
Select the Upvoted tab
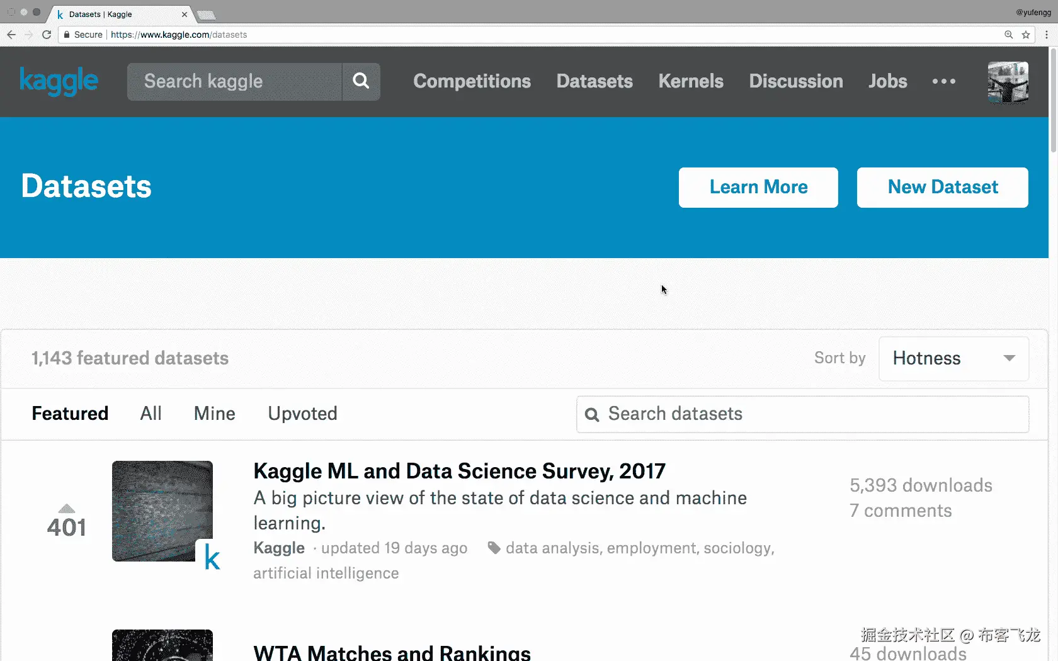tap(302, 414)
